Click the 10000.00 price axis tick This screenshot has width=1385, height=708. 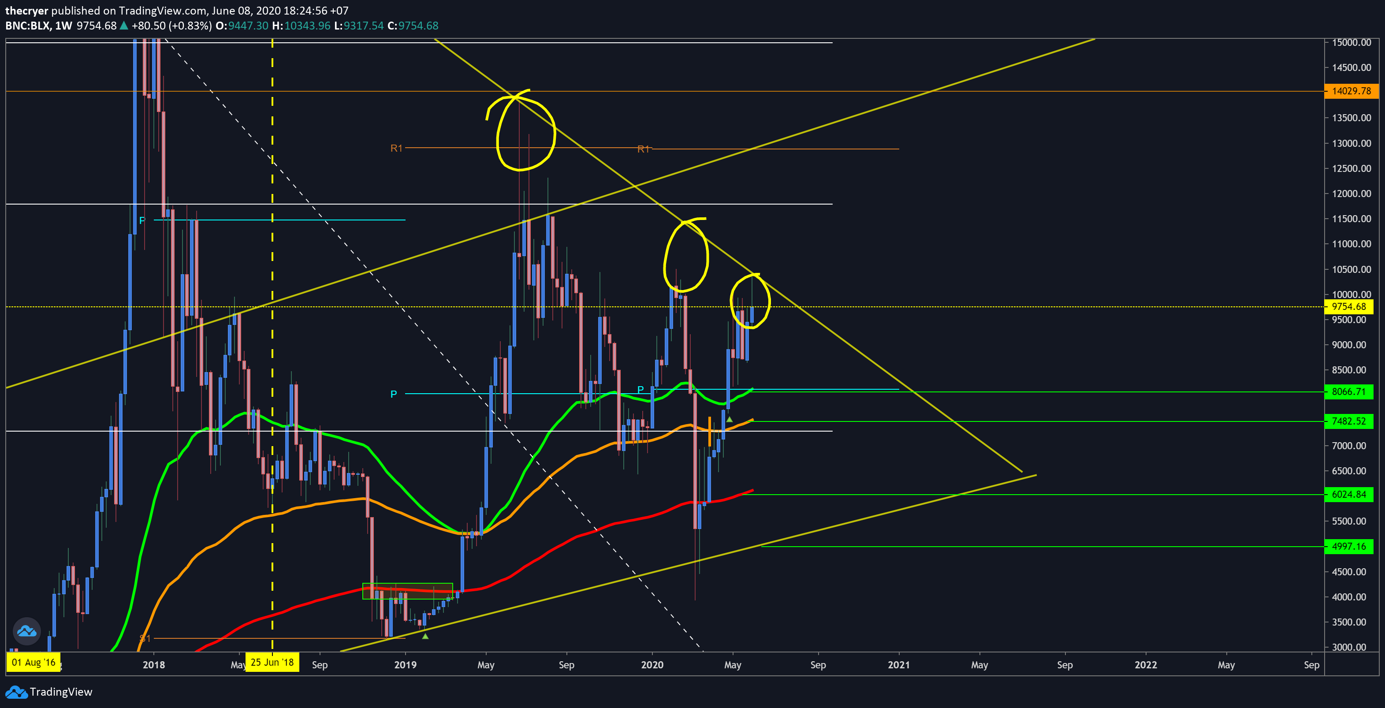(1351, 294)
